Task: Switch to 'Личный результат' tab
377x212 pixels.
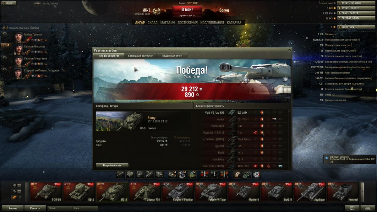Action: pyautogui.click(x=109, y=56)
